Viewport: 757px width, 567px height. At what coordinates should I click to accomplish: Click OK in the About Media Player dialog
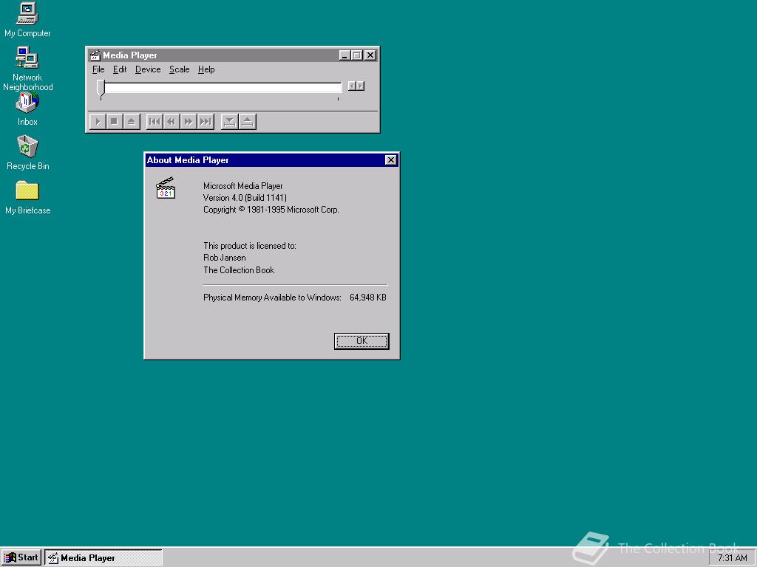(x=361, y=341)
